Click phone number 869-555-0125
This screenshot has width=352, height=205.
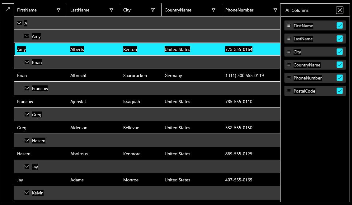pos(239,154)
